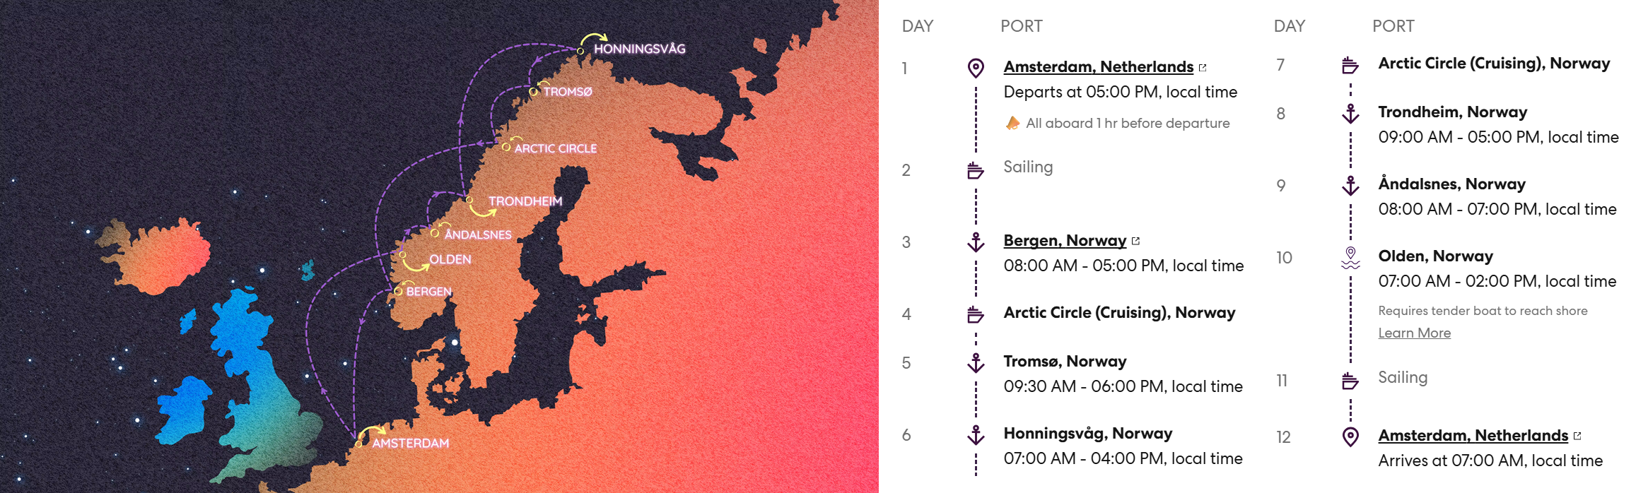Click the location pin icon for day 12
The height and width of the screenshot is (493, 1648).
(x=1350, y=436)
